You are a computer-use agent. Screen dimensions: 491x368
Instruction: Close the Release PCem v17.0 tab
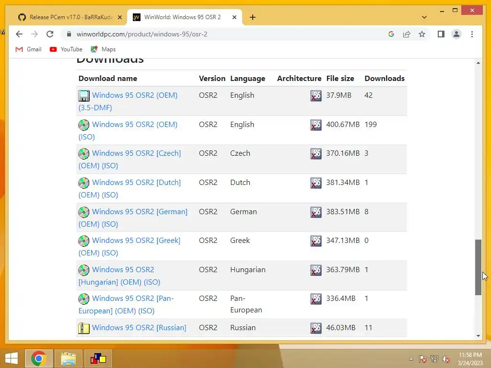coord(119,17)
